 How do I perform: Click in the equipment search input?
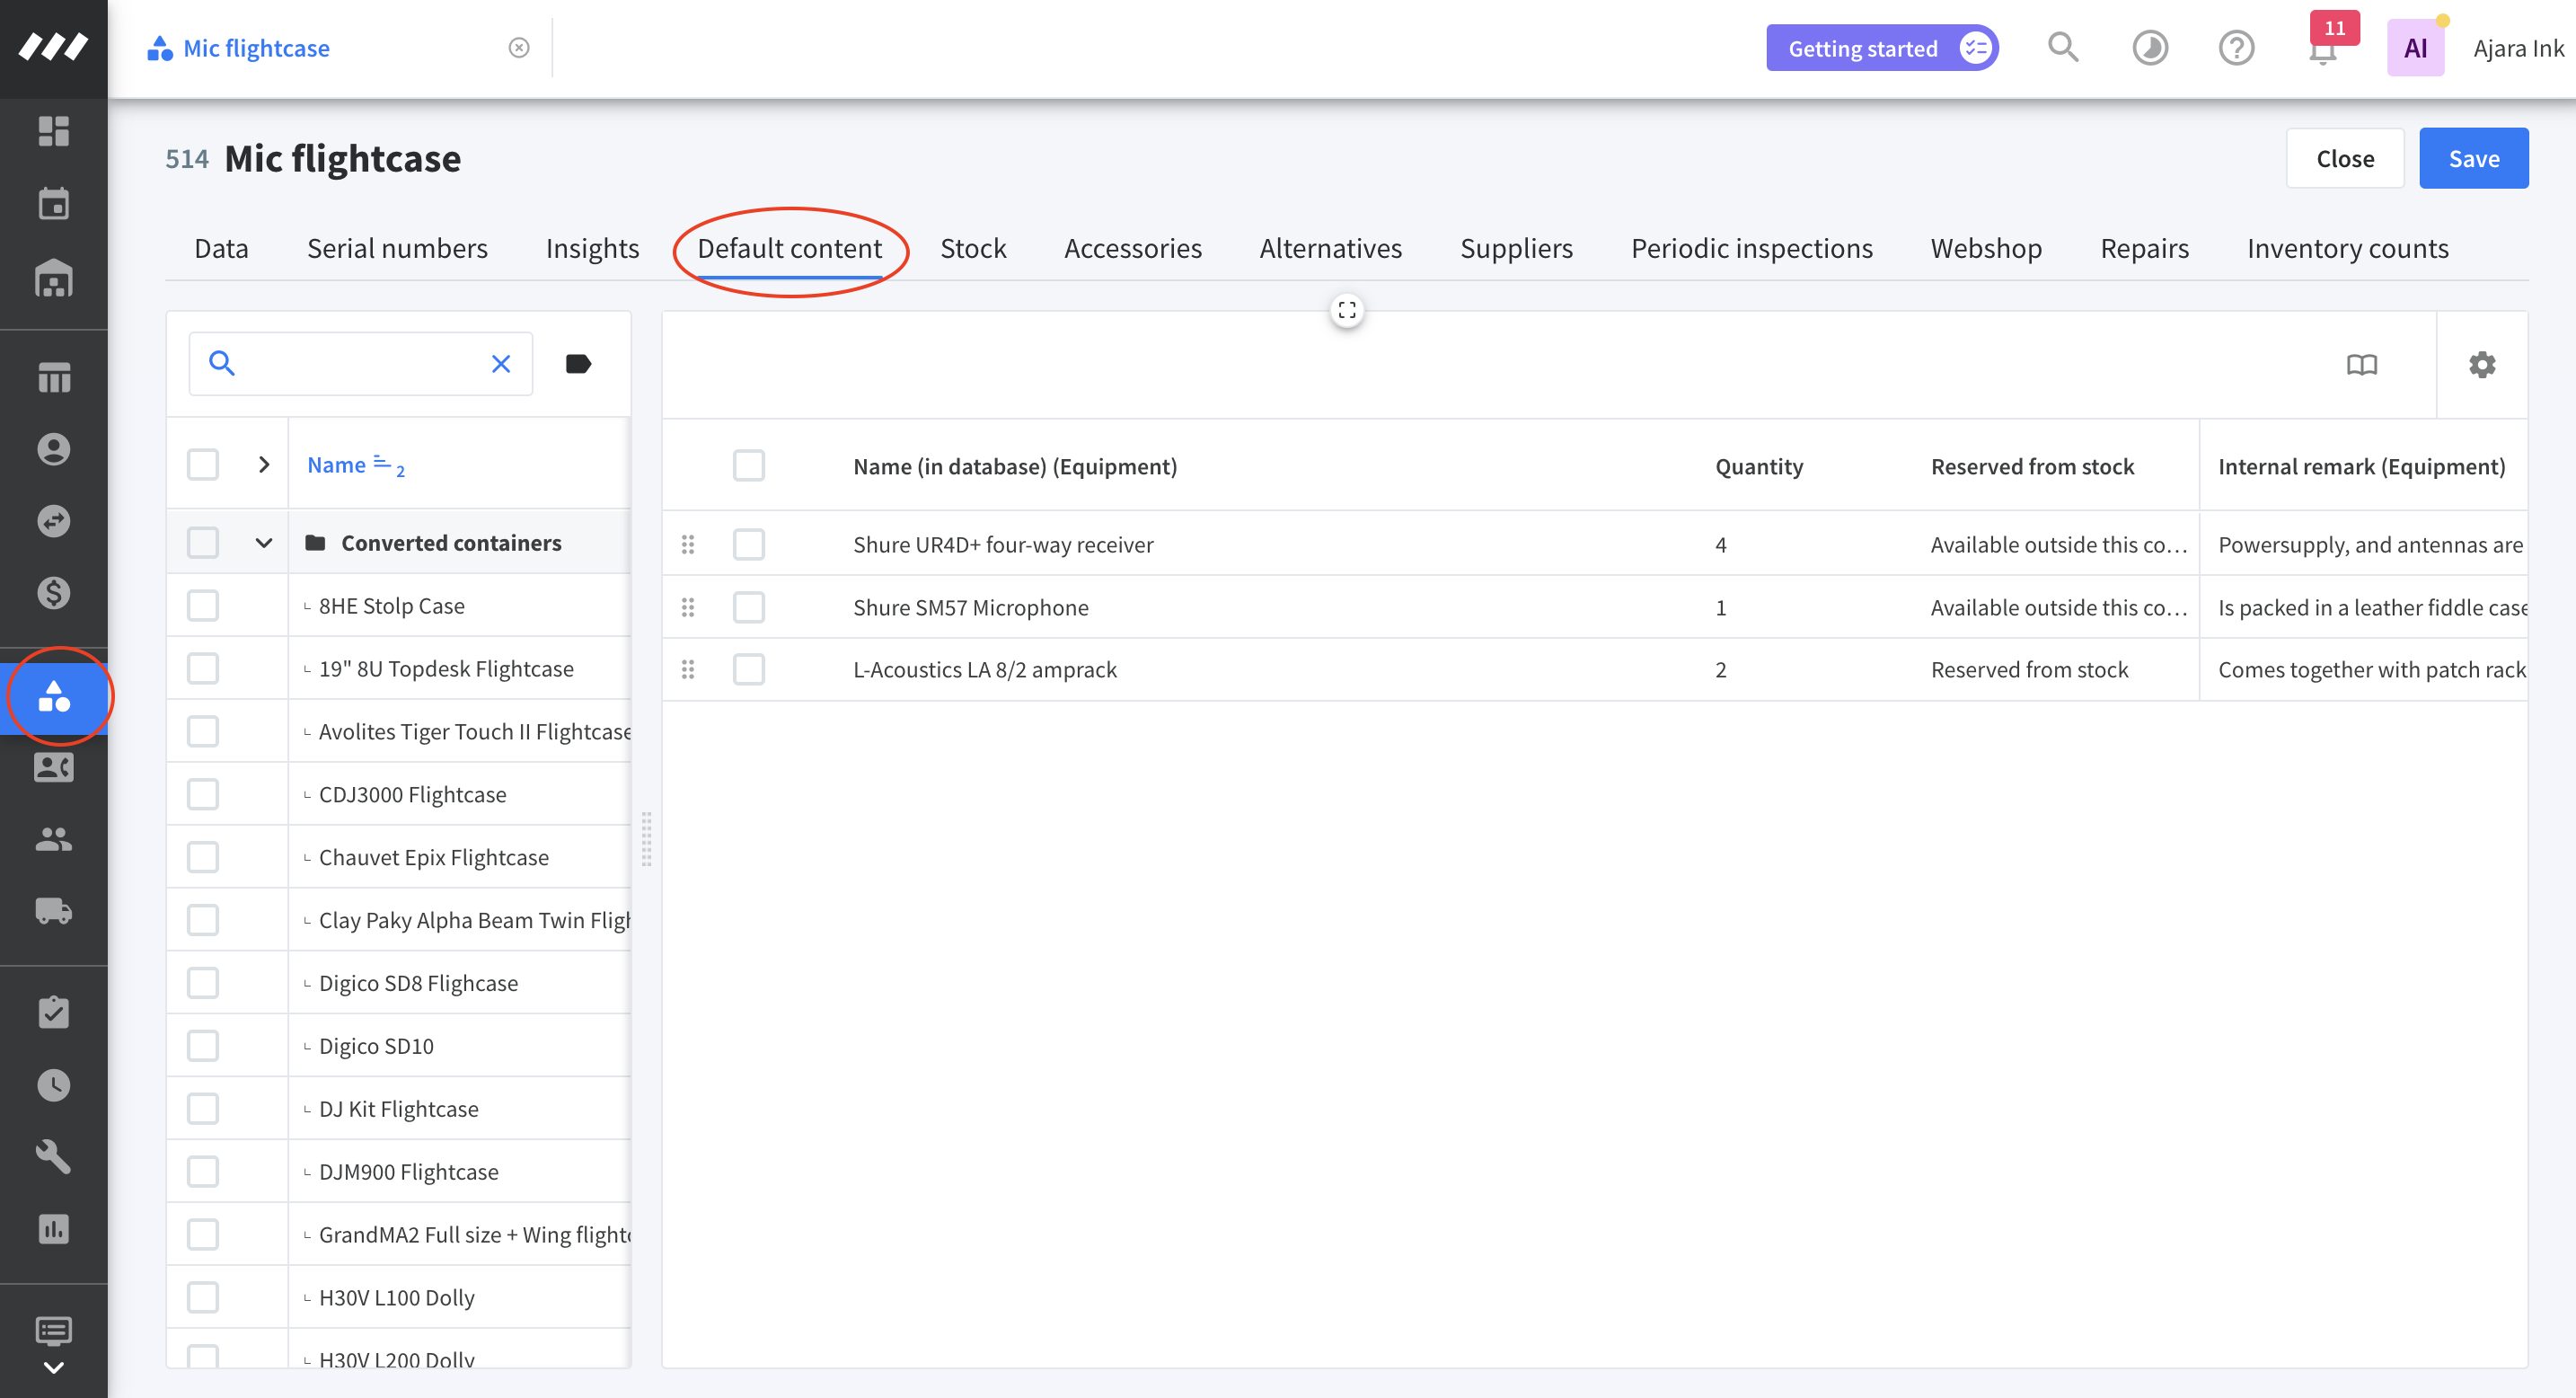[x=361, y=364]
